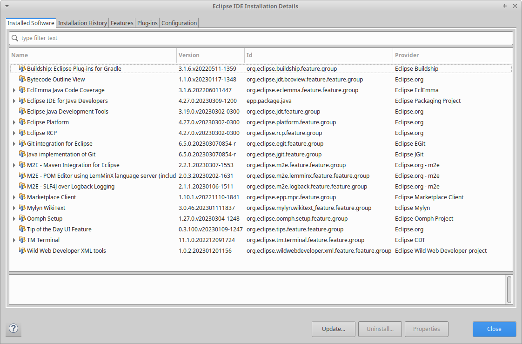Screen dimensions: 522x344
Task: Expand the TM Terminal row
Action: pyautogui.click(x=14, y=240)
